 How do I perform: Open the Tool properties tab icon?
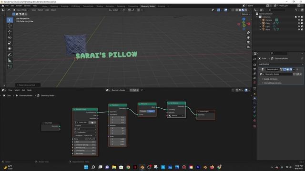254,59
